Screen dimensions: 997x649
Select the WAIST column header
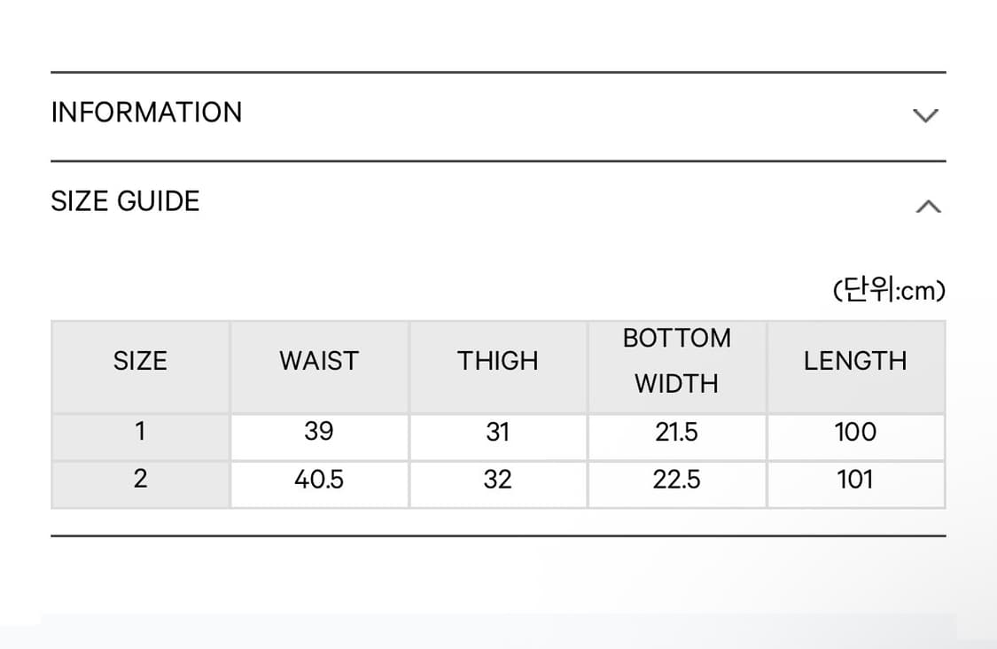[x=319, y=361]
